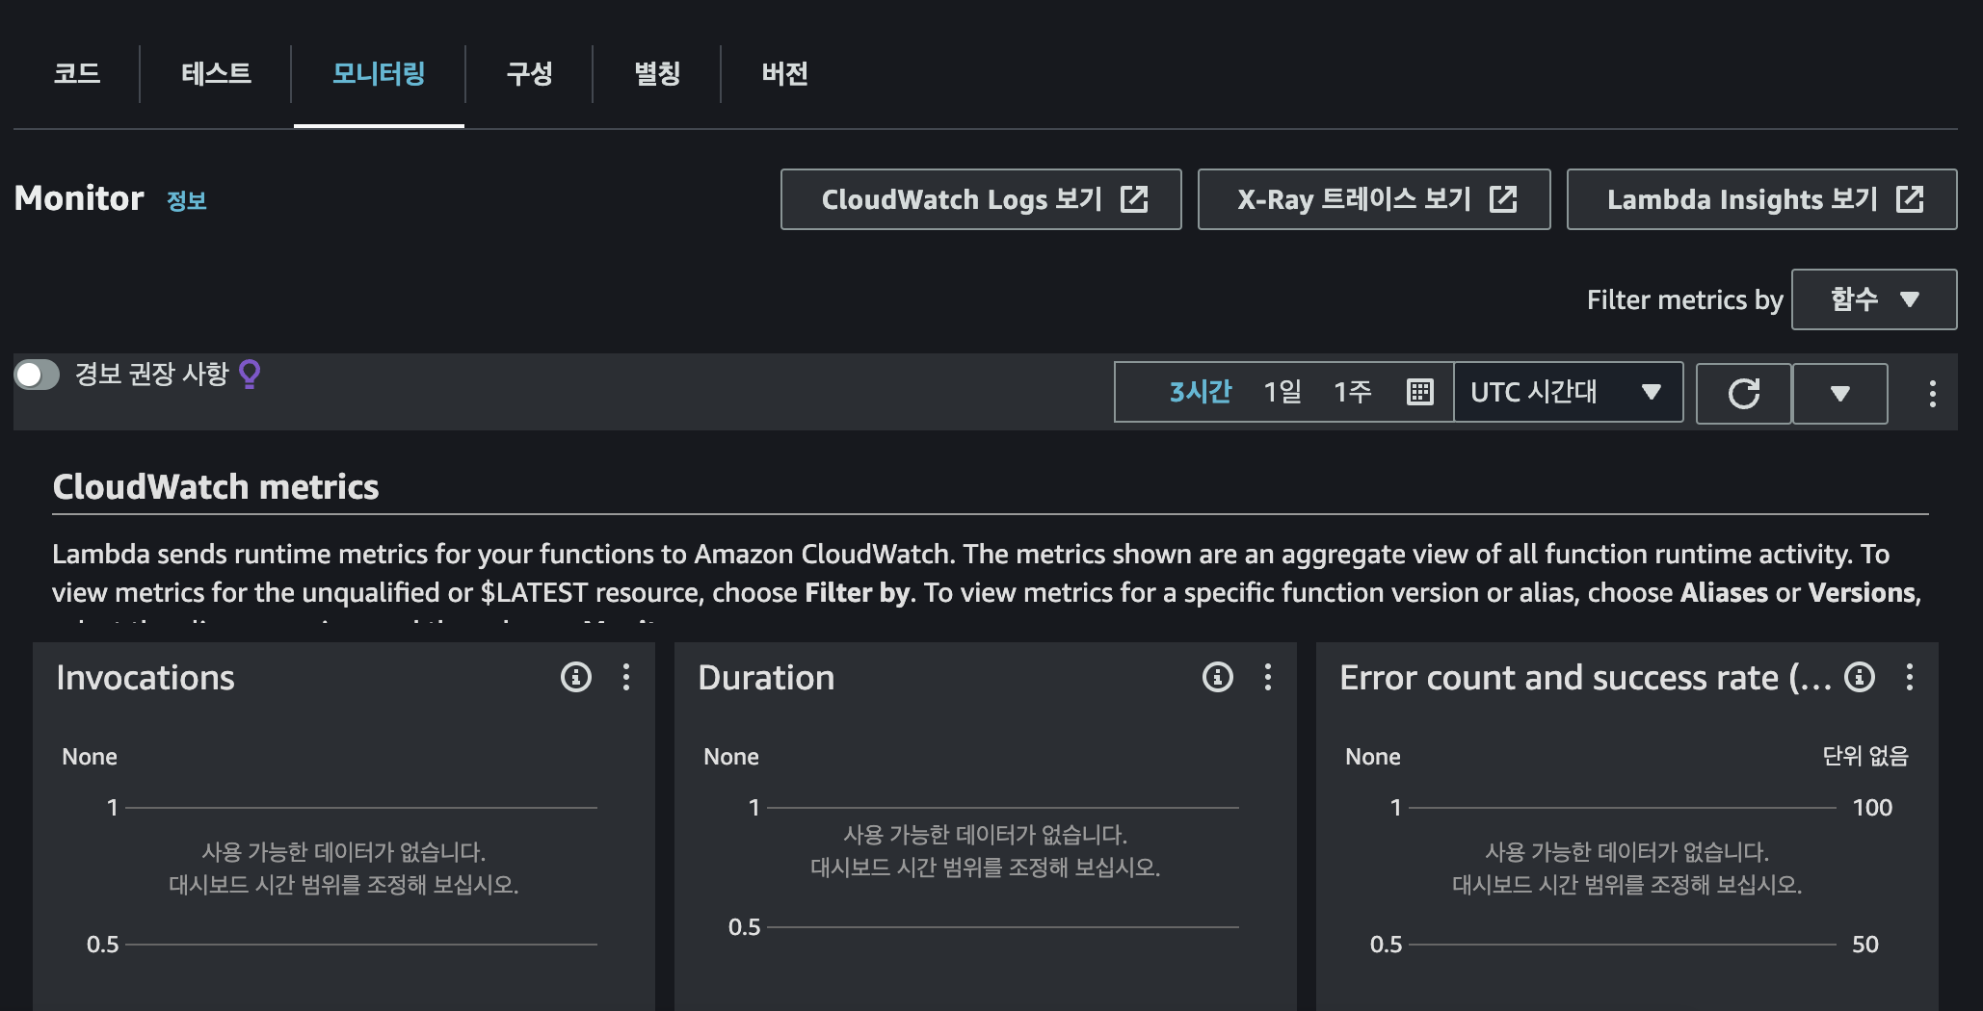Switch to the 별칭 tab
This screenshot has width=1983, height=1011.
coord(657,74)
